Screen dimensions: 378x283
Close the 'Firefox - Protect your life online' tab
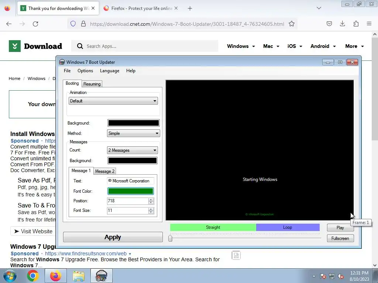[x=176, y=8]
